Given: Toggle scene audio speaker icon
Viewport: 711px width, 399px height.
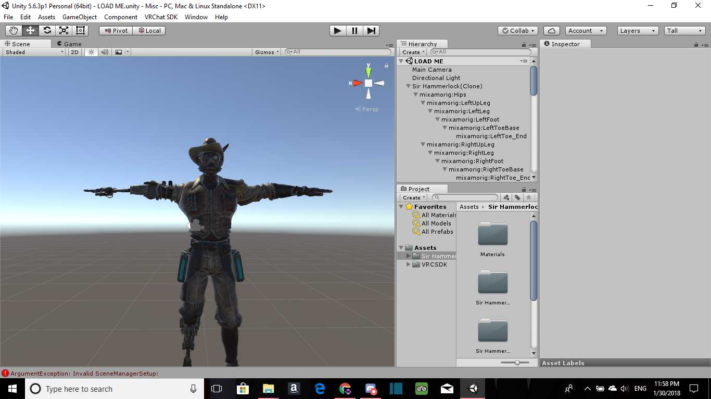Looking at the screenshot, I should coord(105,52).
